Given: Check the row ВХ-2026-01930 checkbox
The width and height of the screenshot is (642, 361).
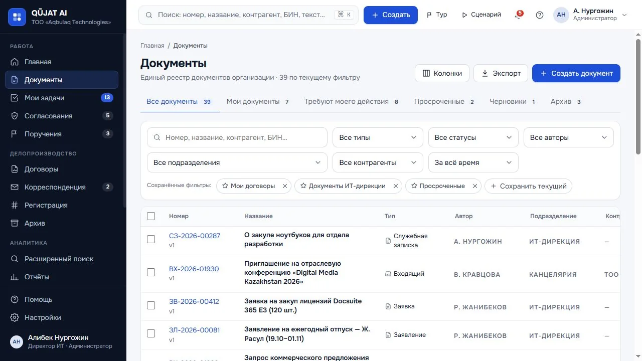Looking at the screenshot, I should click(151, 272).
